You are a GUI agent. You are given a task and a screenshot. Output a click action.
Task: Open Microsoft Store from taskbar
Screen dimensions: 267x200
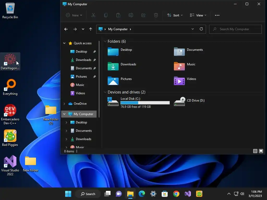tap(165, 194)
